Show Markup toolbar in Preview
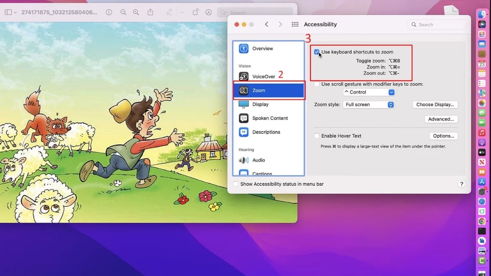Viewport: 491px width, 276px height. (x=209, y=12)
